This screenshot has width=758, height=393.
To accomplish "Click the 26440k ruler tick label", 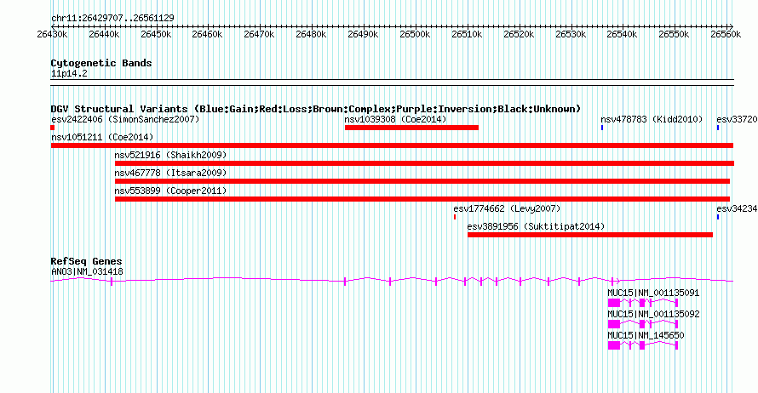I will point(104,35).
